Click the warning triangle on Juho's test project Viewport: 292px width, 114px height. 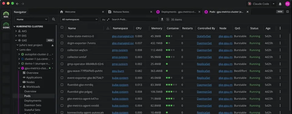click(x=53, y=45)
